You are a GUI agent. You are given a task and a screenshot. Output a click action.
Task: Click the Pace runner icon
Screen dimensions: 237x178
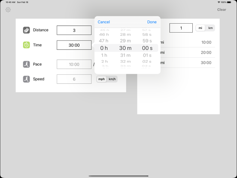(27, 64)
